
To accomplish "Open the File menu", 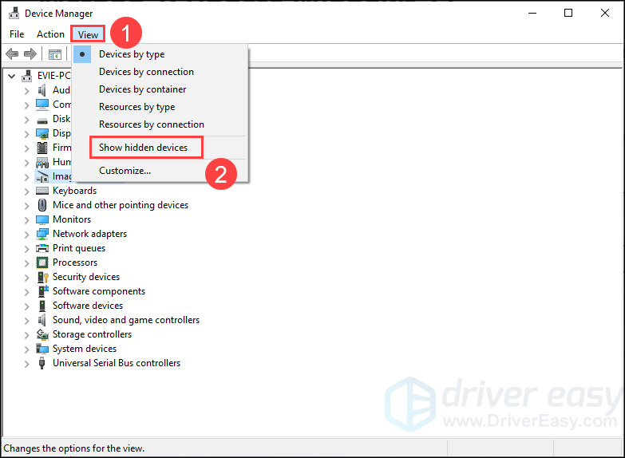I will [x=17, y=34].
